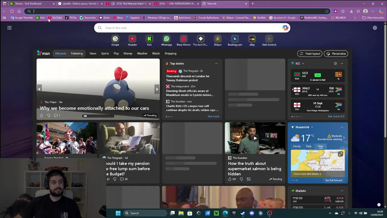Open ICC card more options menu
The image size is (387, 218).
(342, 64)
